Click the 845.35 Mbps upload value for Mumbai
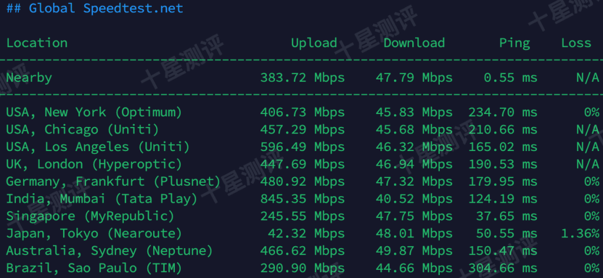This screenshot has width=603, height=278. coord(302,199)
